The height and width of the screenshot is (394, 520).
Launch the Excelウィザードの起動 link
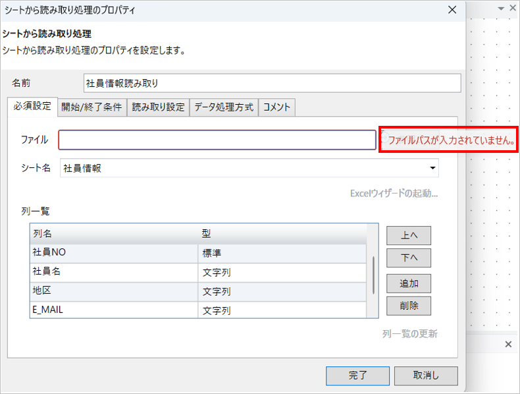(x=394, y=194)
